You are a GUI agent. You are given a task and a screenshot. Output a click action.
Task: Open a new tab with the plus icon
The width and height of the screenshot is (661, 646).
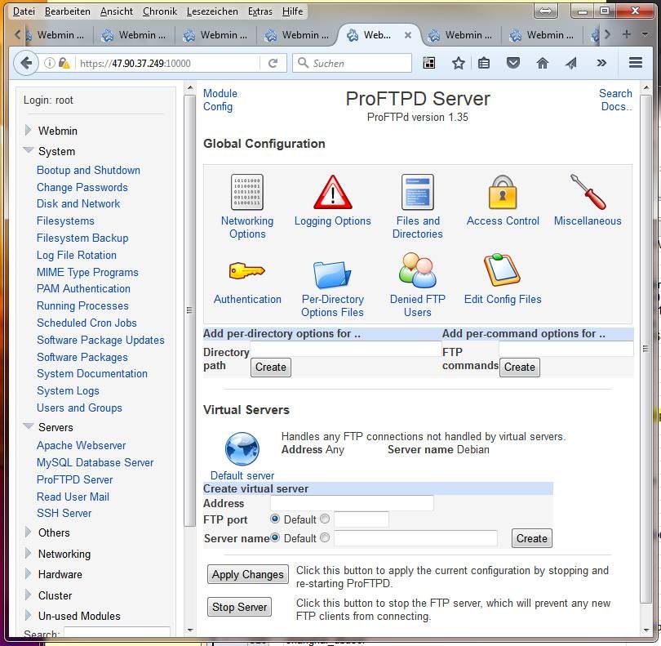pyautogui.click(x=627, y=34)
